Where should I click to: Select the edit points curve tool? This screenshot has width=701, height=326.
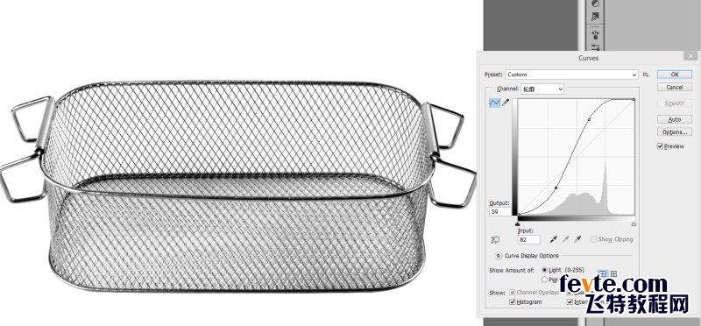tap(494, 103)
